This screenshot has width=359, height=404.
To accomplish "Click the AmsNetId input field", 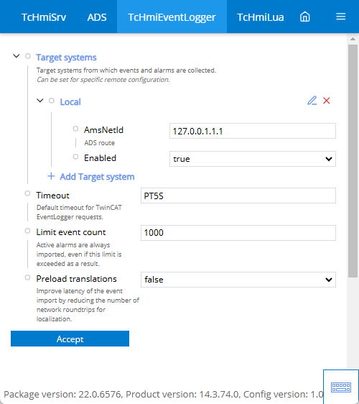I will [253, 131].
